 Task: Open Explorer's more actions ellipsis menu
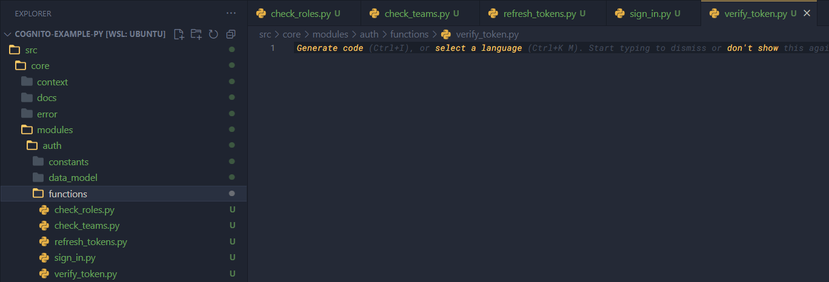(x=231, y=13)
